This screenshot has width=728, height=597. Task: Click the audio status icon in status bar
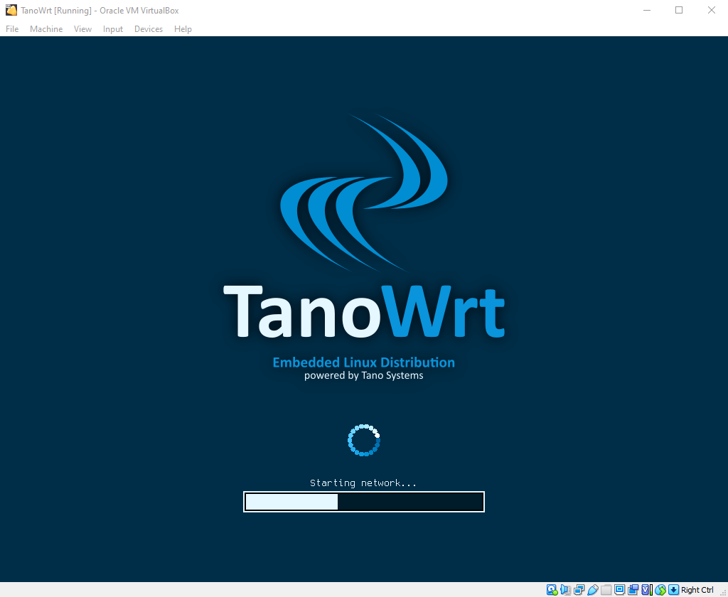coord(565,589)
